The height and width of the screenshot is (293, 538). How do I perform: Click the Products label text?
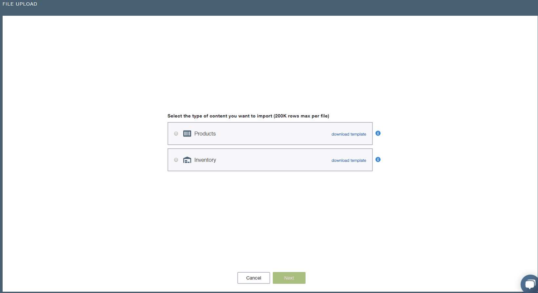[x=205, y=134]
